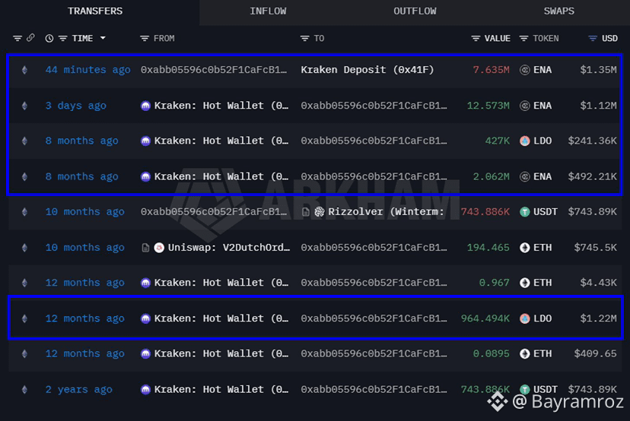Click the 427K LDO value
The width and height of the screenshot is (630, 421).
tap(497, 141)
